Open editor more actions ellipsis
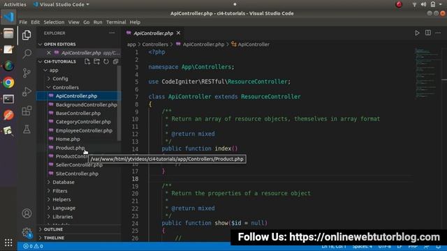The height and width of the screenshot is (251, 447). (438, 33)
